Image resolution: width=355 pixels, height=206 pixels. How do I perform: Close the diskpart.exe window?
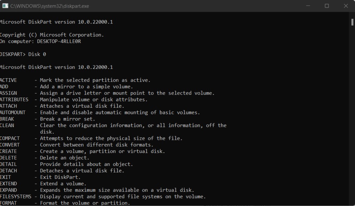[x=346, y=6]
